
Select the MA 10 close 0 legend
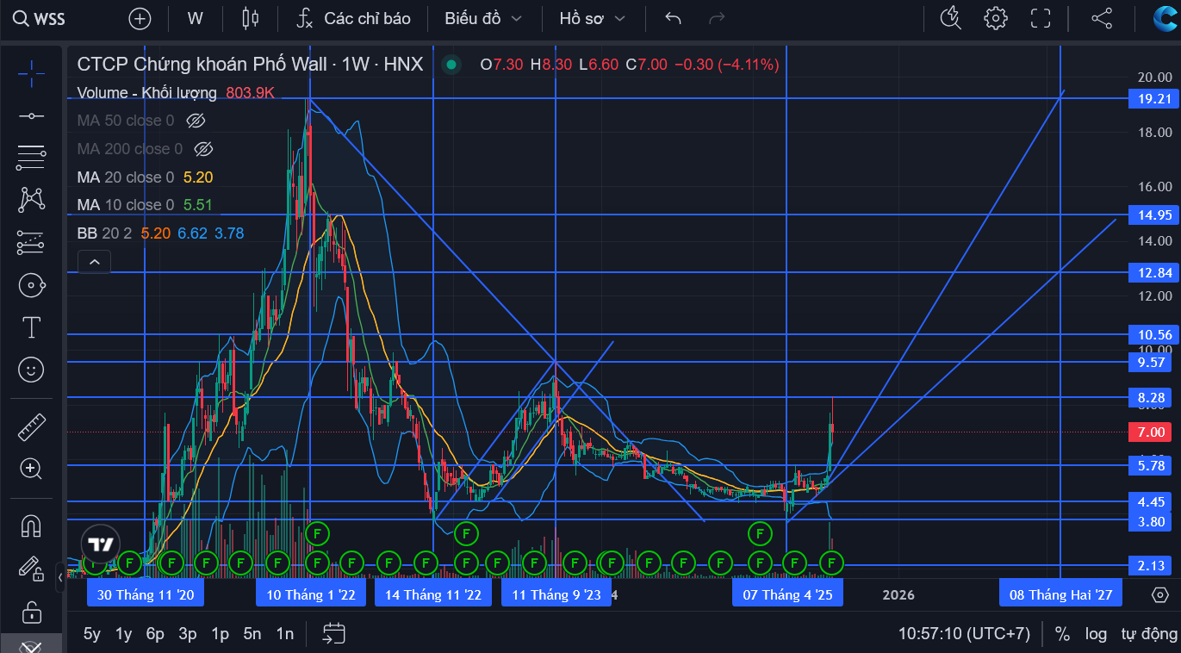pyautogui.click(x=126, y=205)
